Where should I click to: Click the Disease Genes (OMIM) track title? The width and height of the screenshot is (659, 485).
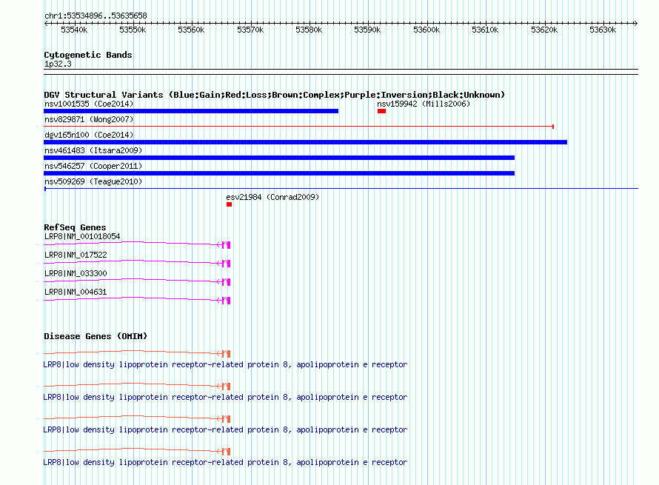tap(96, 336)
